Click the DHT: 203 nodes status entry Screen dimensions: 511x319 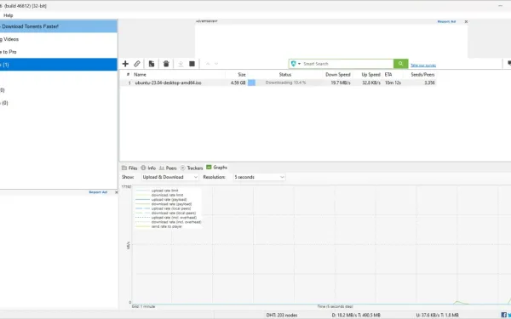pos(282,315)
